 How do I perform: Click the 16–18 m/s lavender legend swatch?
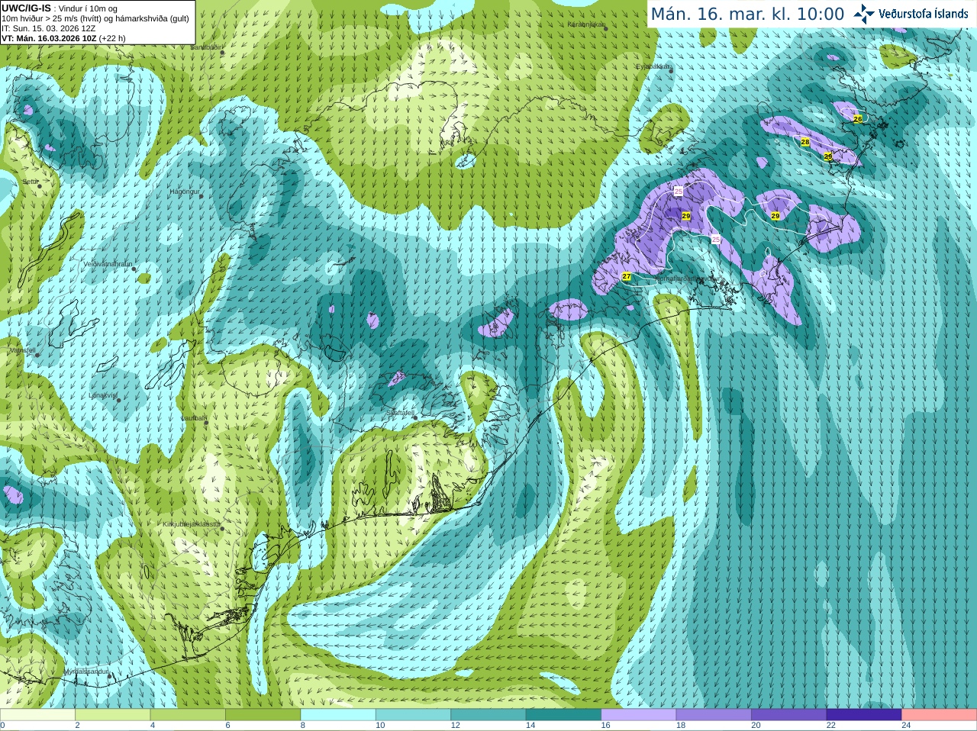pyautogui.click(x=639, y=715)
